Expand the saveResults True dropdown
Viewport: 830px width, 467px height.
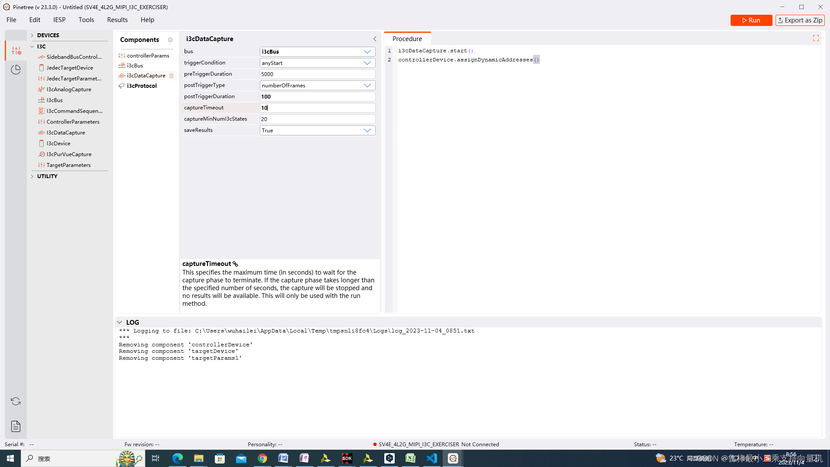(367, 130)
